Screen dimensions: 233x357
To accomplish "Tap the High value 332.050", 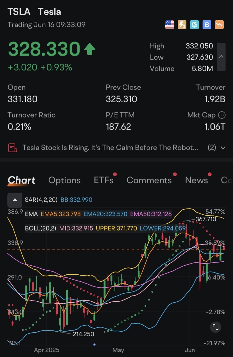I will point(199,46).
